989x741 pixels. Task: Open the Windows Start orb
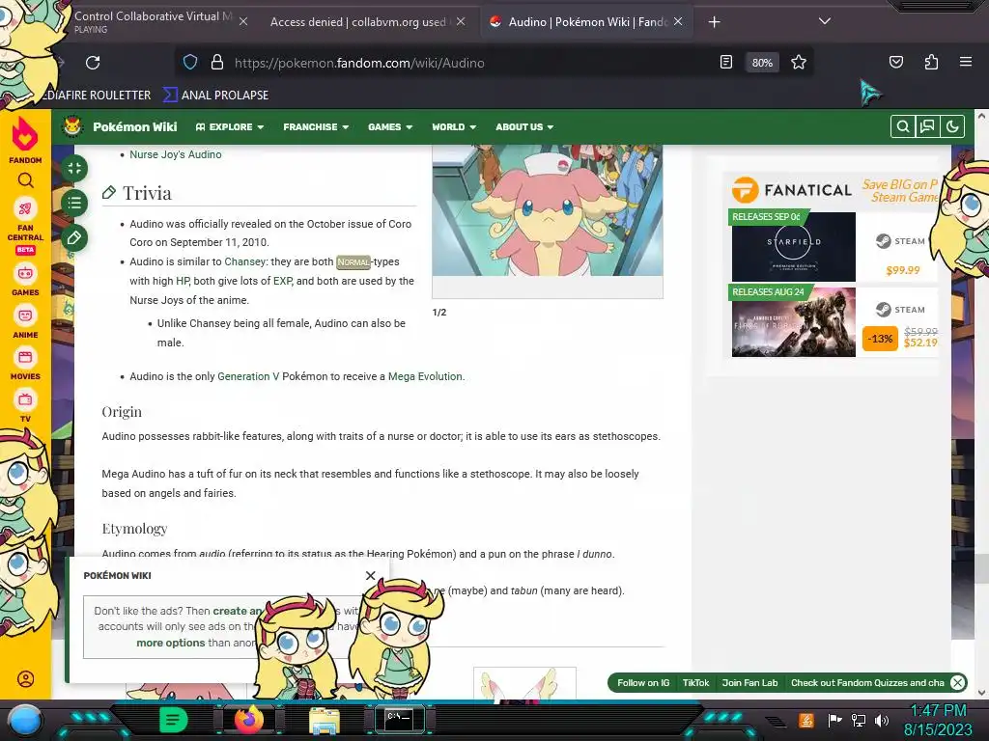(25, 720)
